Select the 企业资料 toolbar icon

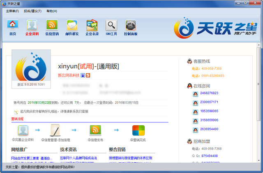click(32, 25)
